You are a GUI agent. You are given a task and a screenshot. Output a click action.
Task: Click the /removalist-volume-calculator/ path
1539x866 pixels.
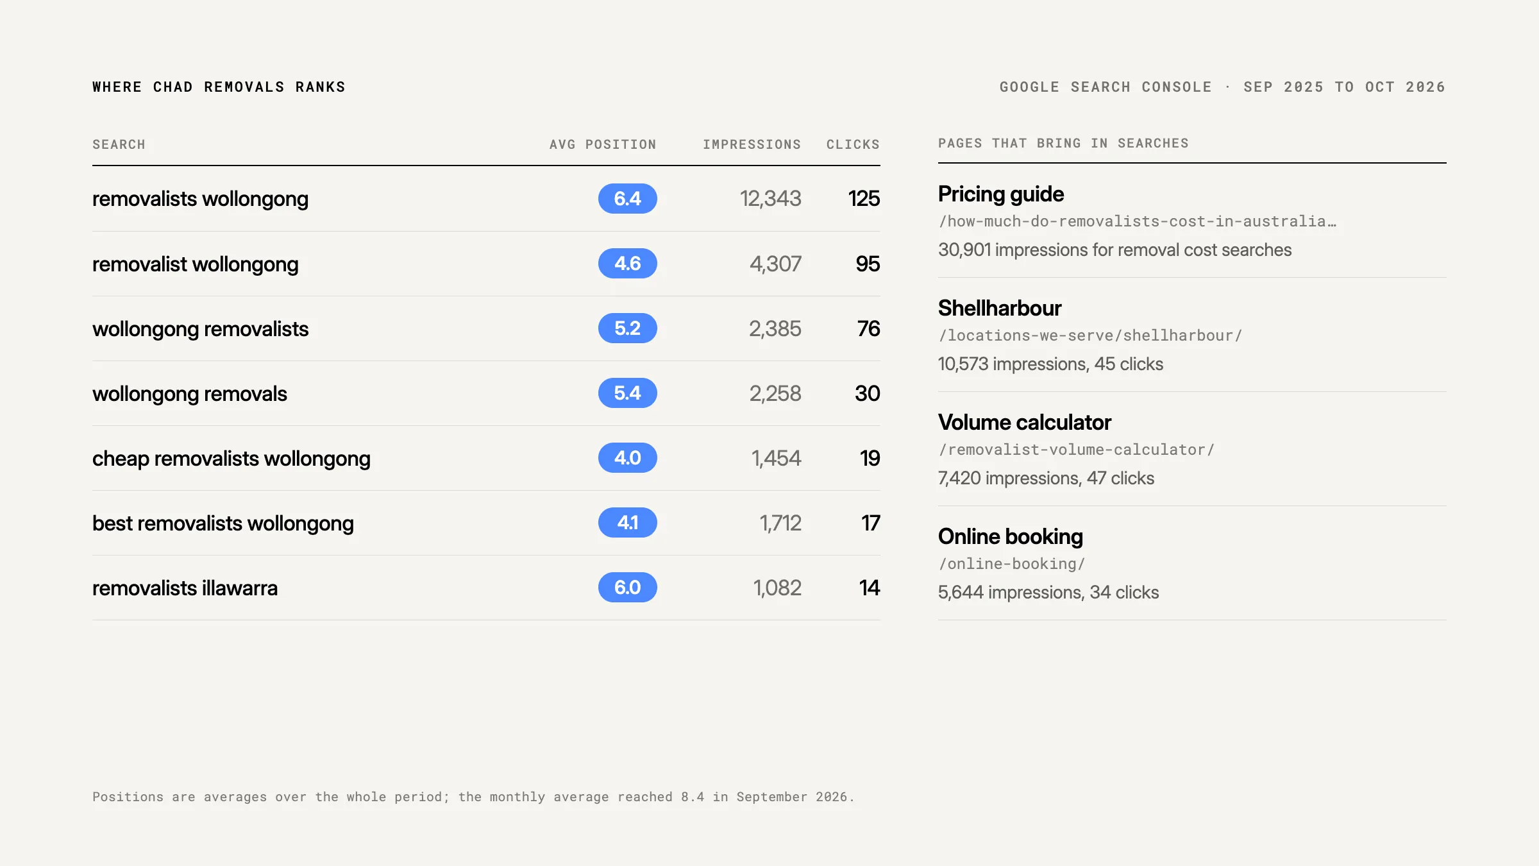coord(1076,450)
